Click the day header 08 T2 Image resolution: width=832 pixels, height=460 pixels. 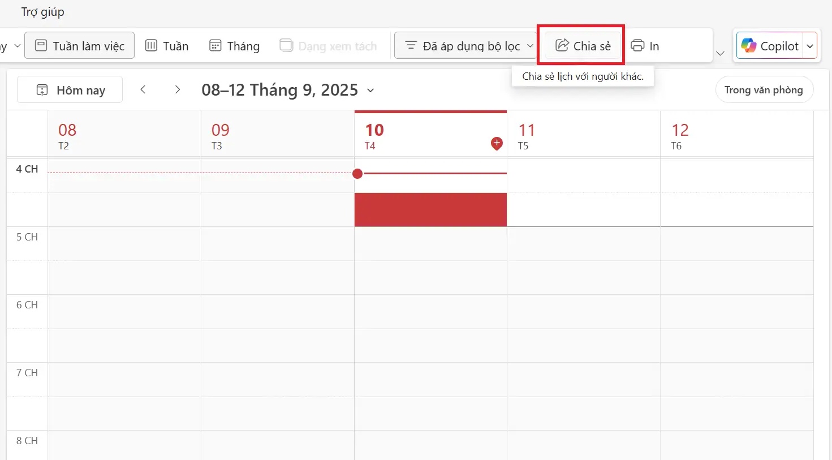124,136
